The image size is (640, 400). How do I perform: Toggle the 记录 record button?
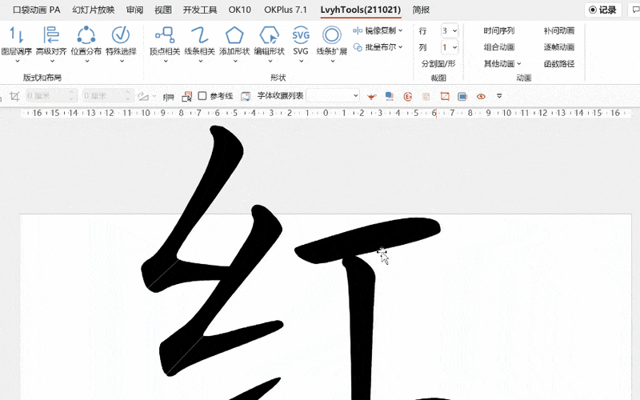point(602,10)
